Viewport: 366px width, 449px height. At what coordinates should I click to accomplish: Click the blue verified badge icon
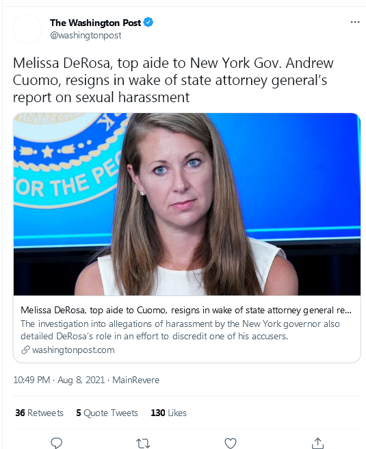click(148, 23)
